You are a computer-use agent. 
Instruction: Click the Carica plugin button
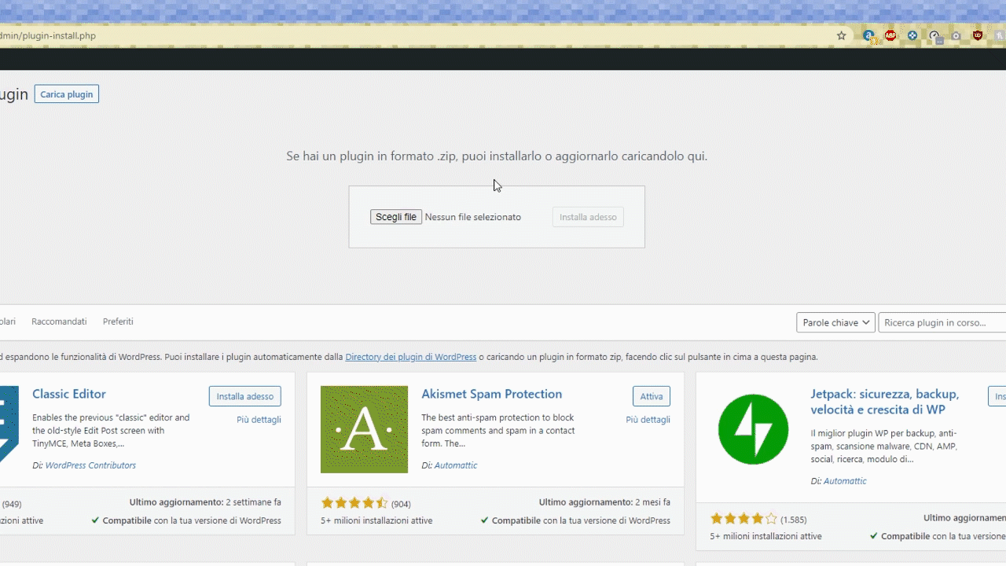click(x=66, y=94)
